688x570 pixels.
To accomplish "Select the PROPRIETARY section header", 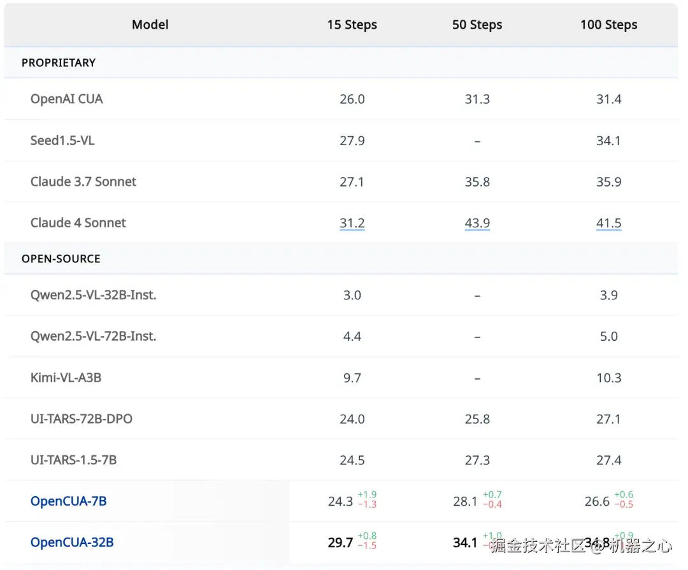I will click(x=59, y=62).
